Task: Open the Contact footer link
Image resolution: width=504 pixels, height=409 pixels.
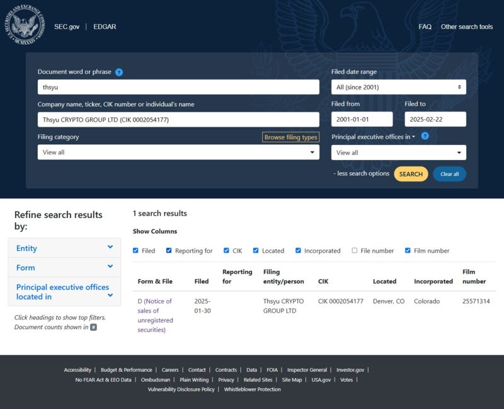Action: point(197,370)
